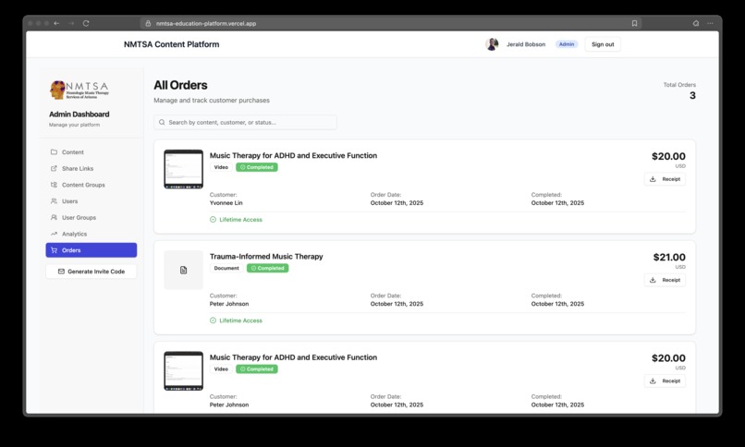Click the search orders input field
The height and width of the screenshot is (447, 745).
(x=245, y=123)
